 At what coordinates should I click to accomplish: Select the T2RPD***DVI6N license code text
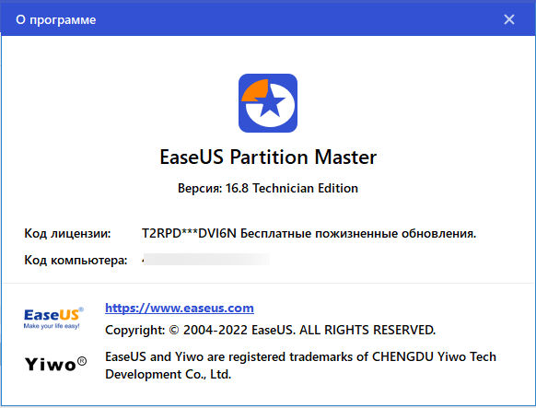pyautogui.click(x=189, y=233)
